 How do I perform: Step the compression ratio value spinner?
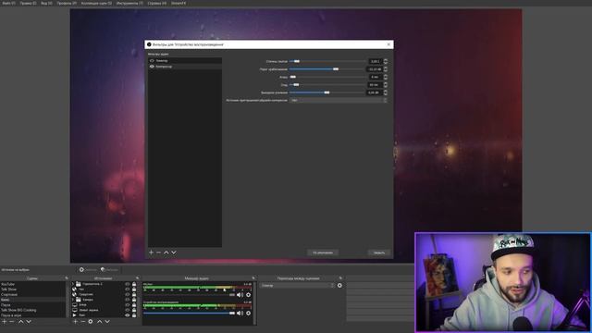tap(386, 61)
